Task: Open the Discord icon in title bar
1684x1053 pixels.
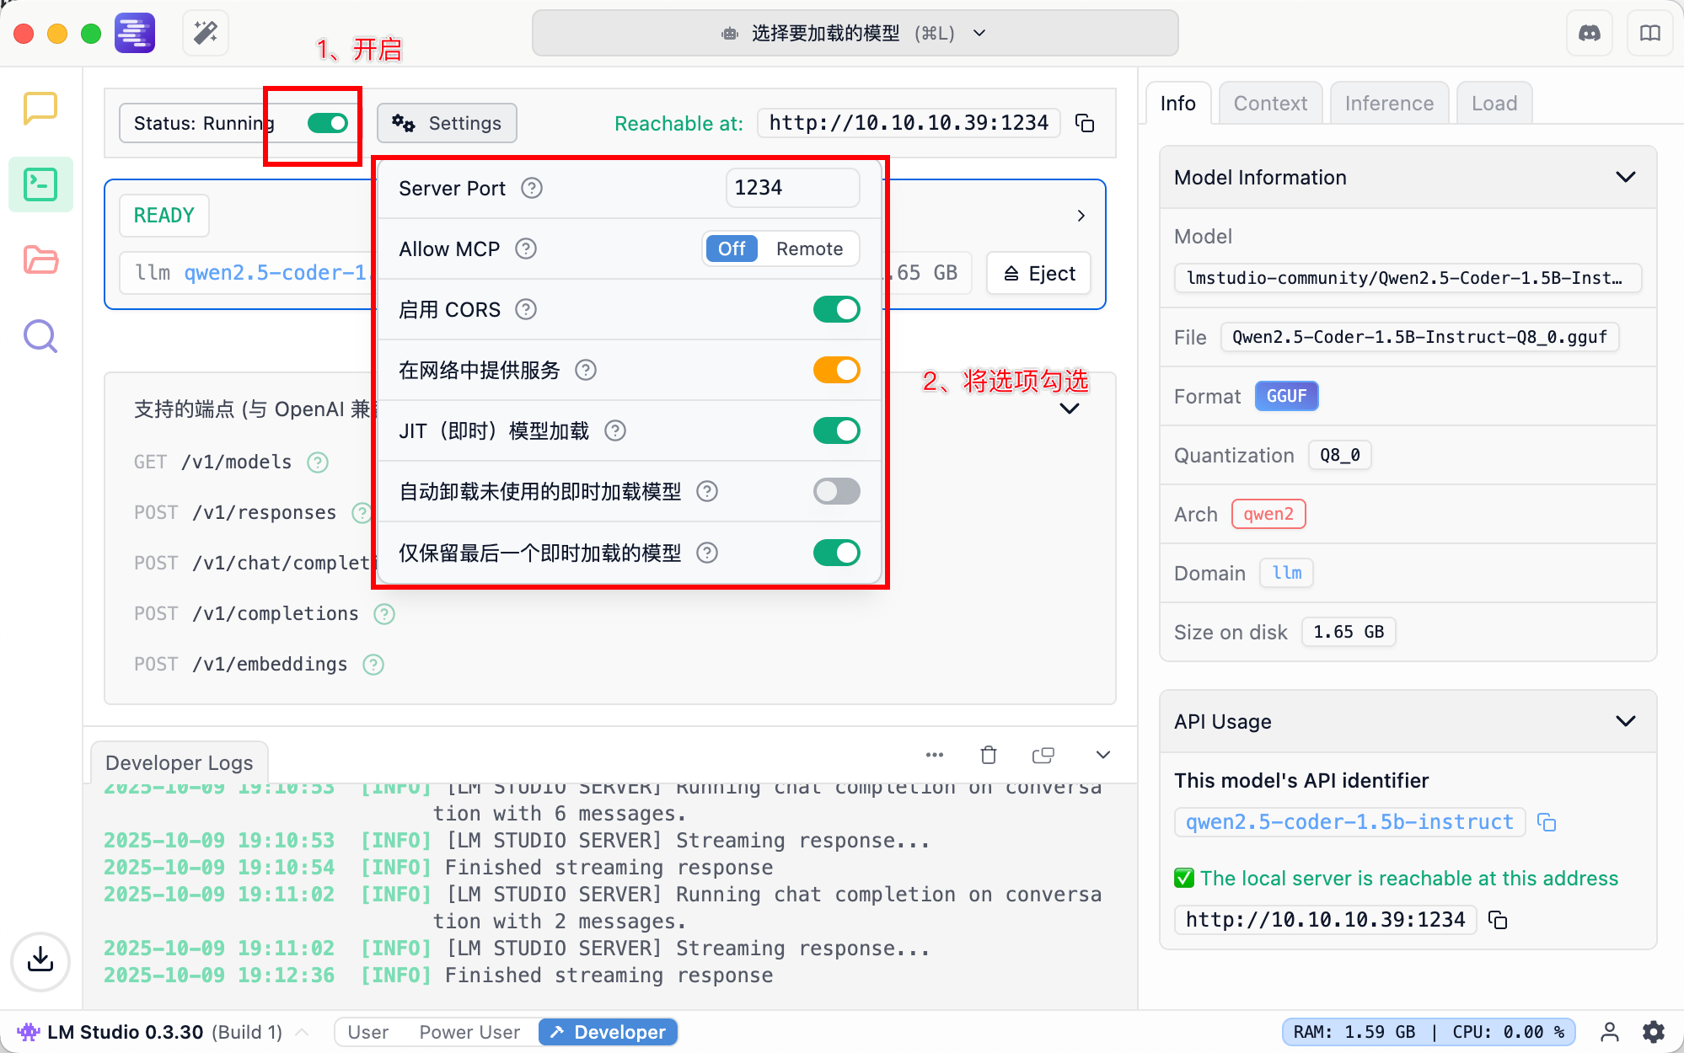Action: (1589, 34)
